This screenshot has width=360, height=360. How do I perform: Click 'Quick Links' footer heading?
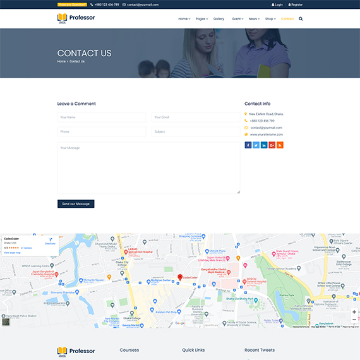(193, 350)
